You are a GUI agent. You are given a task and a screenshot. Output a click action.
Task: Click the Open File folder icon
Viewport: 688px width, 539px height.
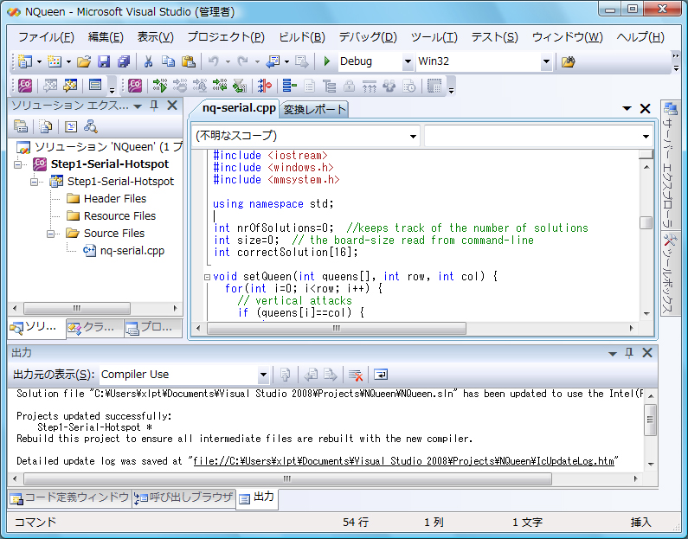84,61
